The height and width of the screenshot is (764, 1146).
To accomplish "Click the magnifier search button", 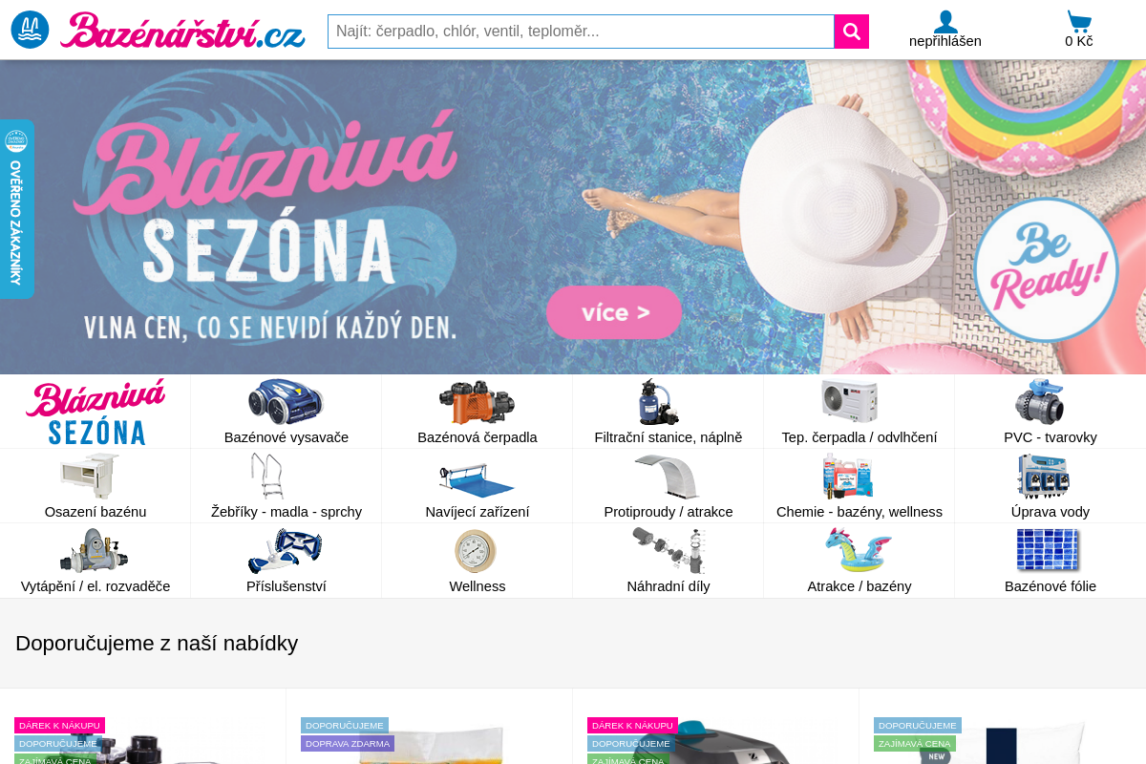I will 851,32.
